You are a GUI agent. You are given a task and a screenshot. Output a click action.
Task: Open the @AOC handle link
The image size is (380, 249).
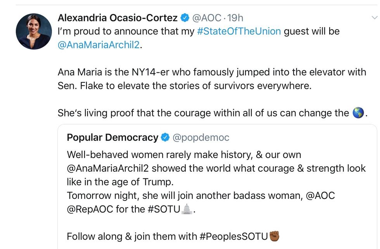[x=207, y=17]
